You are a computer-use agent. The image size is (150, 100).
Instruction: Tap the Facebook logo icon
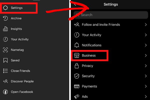pyautogui.click(x=5, y=92)
